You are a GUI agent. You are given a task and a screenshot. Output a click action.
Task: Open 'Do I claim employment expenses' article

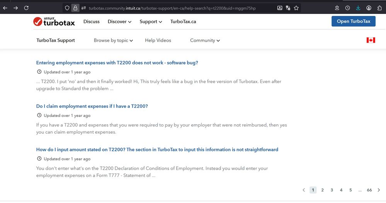(92, 106)
